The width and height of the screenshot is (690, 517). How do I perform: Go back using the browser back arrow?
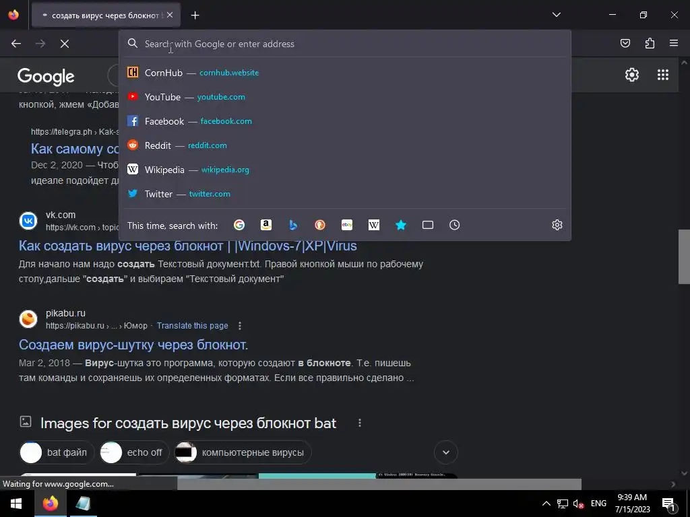(16, 44)
